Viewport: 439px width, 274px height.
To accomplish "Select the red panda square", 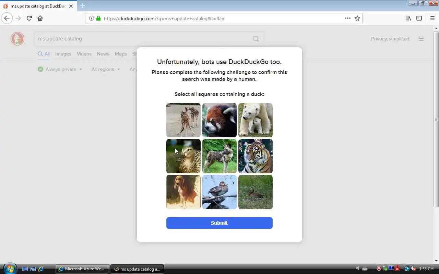I will tap(219, 120).
